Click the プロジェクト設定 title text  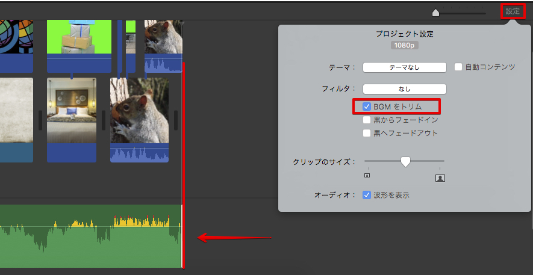pyautogui.click(x=405, y=34)
